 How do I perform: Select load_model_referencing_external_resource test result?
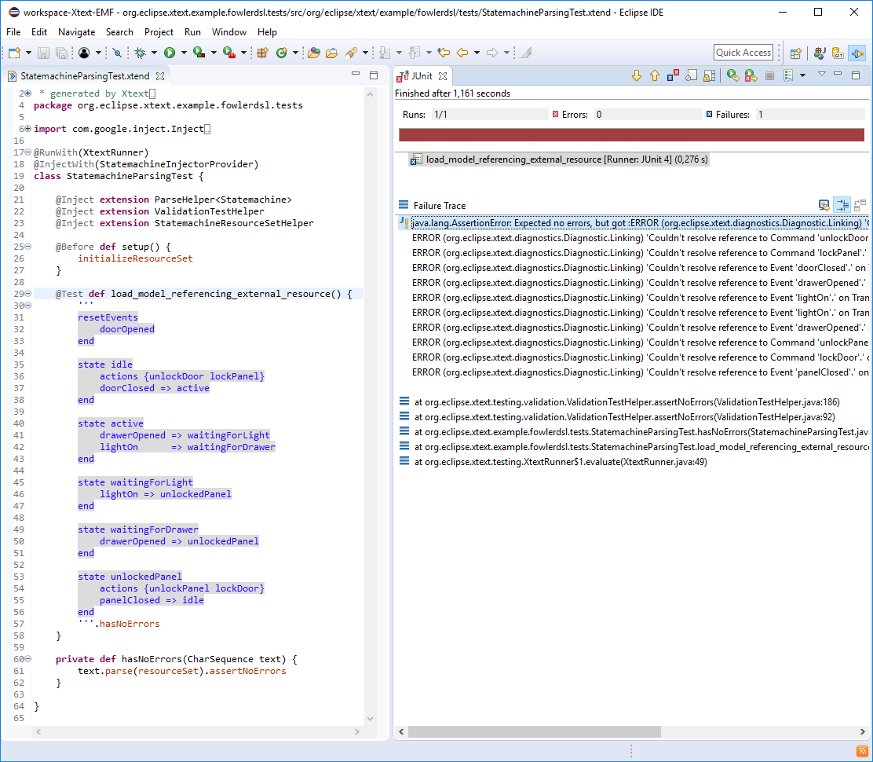tap(558, 160)
